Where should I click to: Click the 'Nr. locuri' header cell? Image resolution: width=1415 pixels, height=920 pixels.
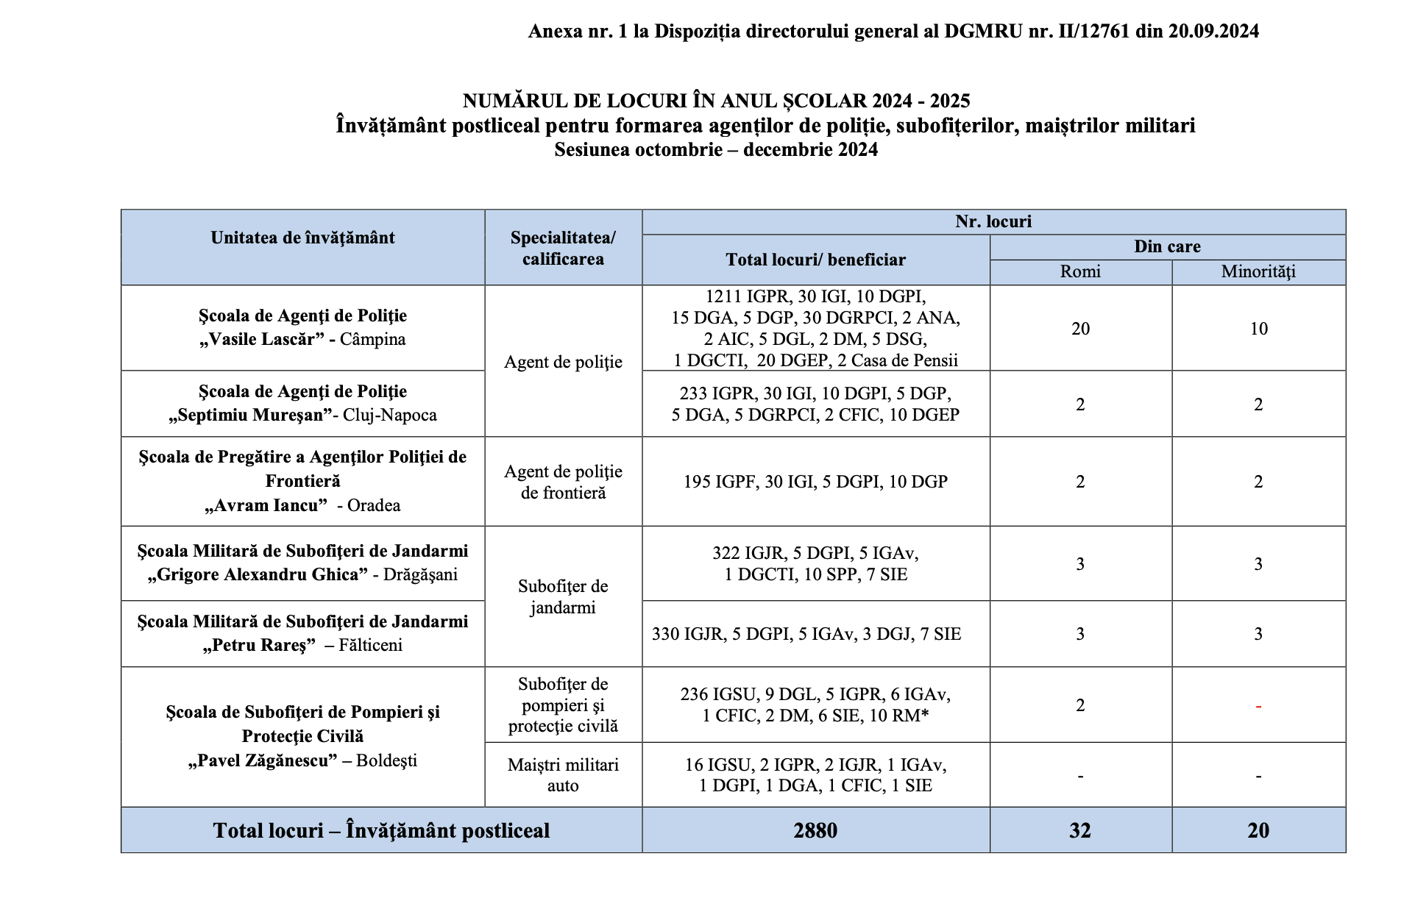point(993,221)
